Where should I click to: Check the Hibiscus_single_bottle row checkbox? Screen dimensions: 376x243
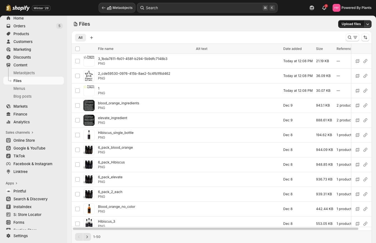pos(78,135)
